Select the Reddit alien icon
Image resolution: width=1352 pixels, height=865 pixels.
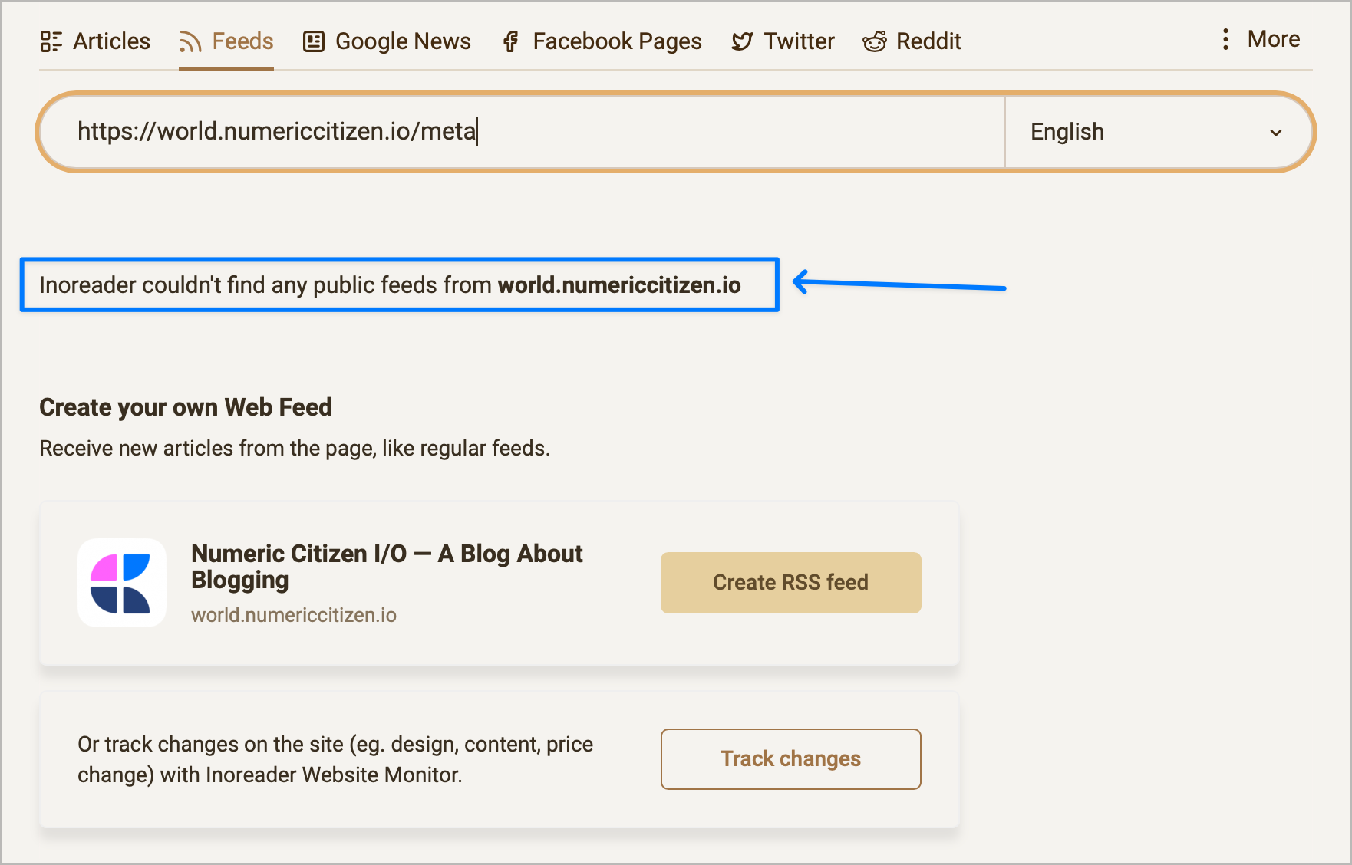pyautogui.click(x=874, y=41)
